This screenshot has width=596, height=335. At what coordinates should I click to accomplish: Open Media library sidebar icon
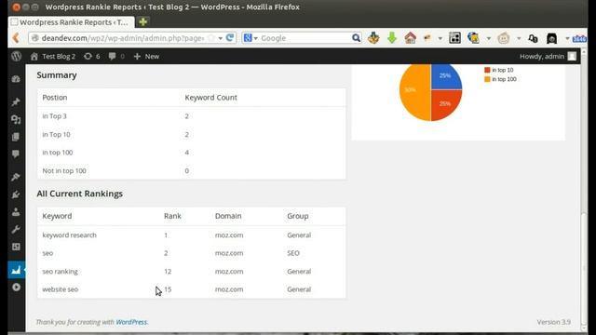pyautogui.click(x=16, y=119)
